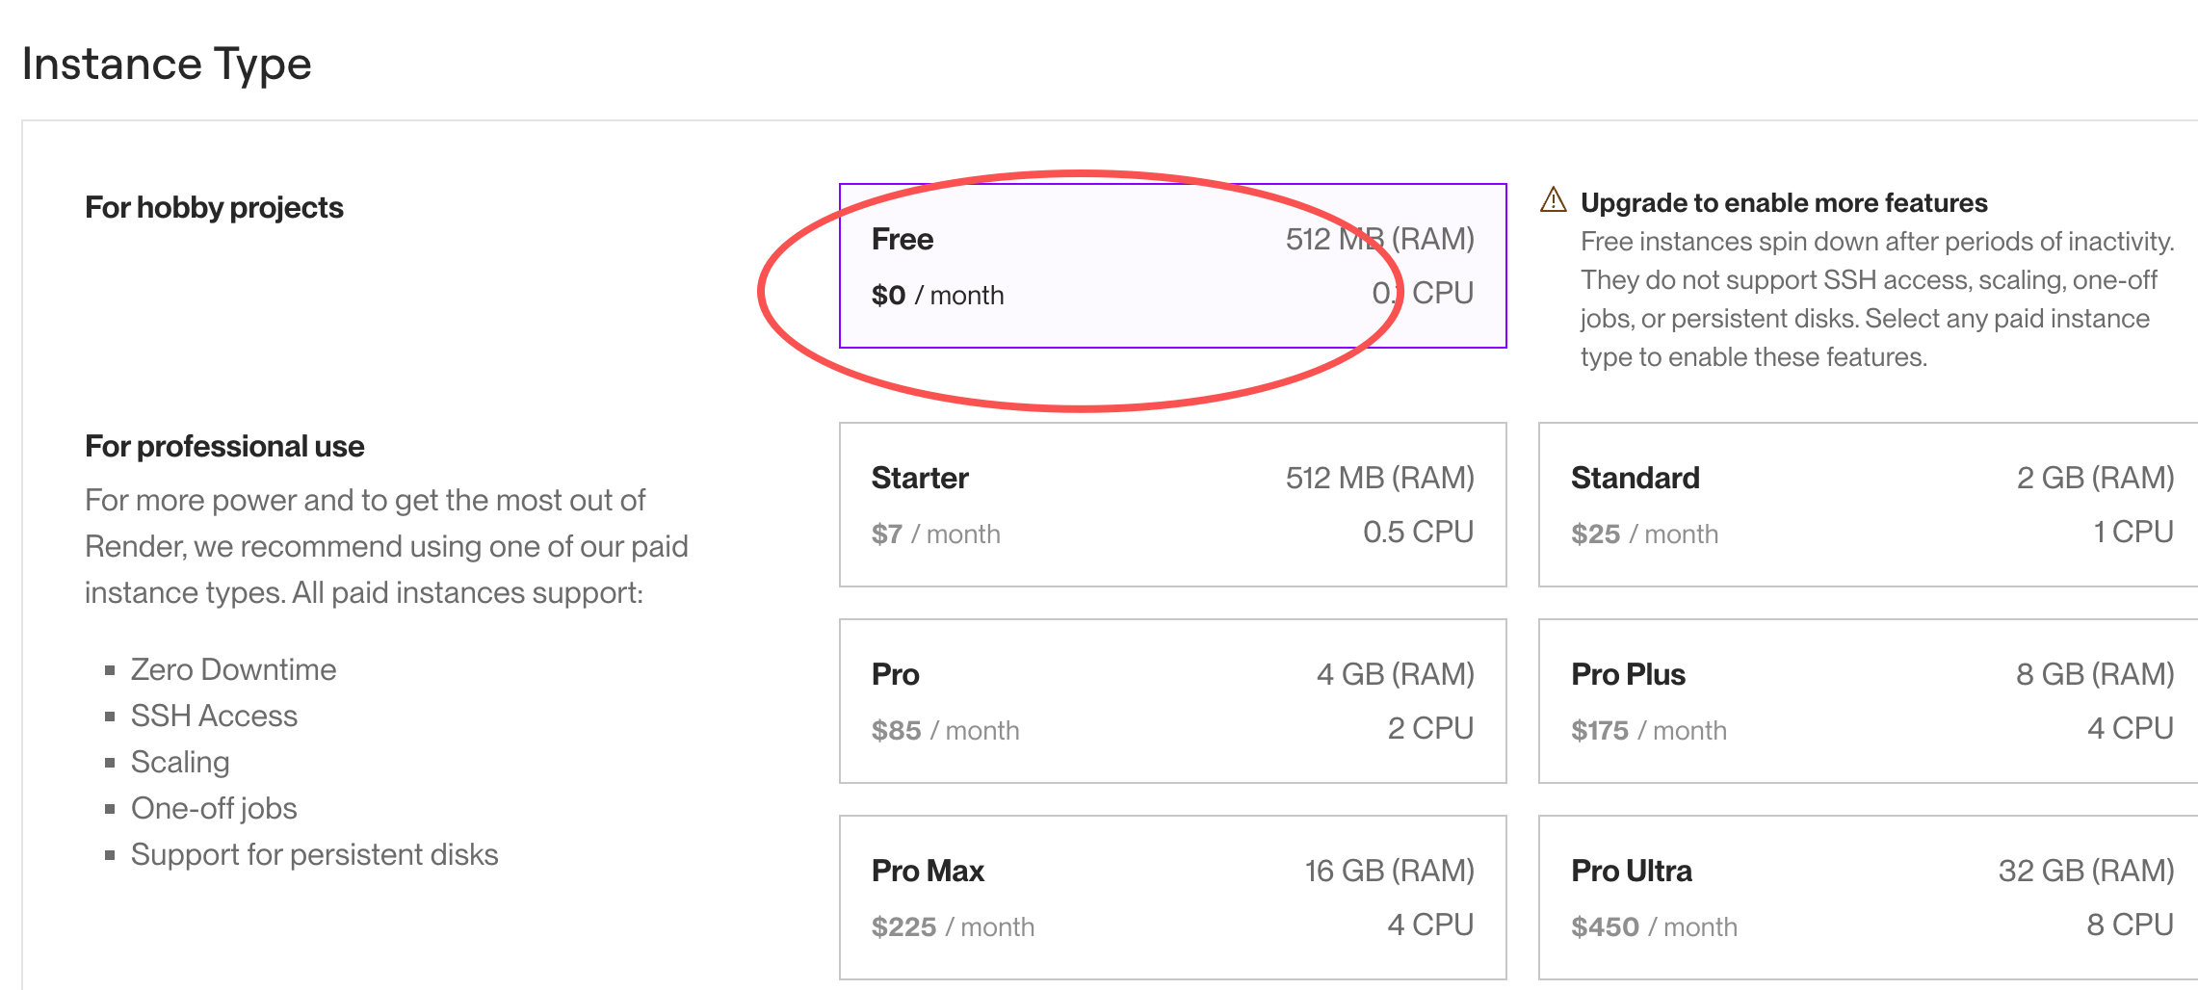The image size is (2198, 990).
Task: Click the 'Zero Downtime' list item
Action: click(233, 670)
